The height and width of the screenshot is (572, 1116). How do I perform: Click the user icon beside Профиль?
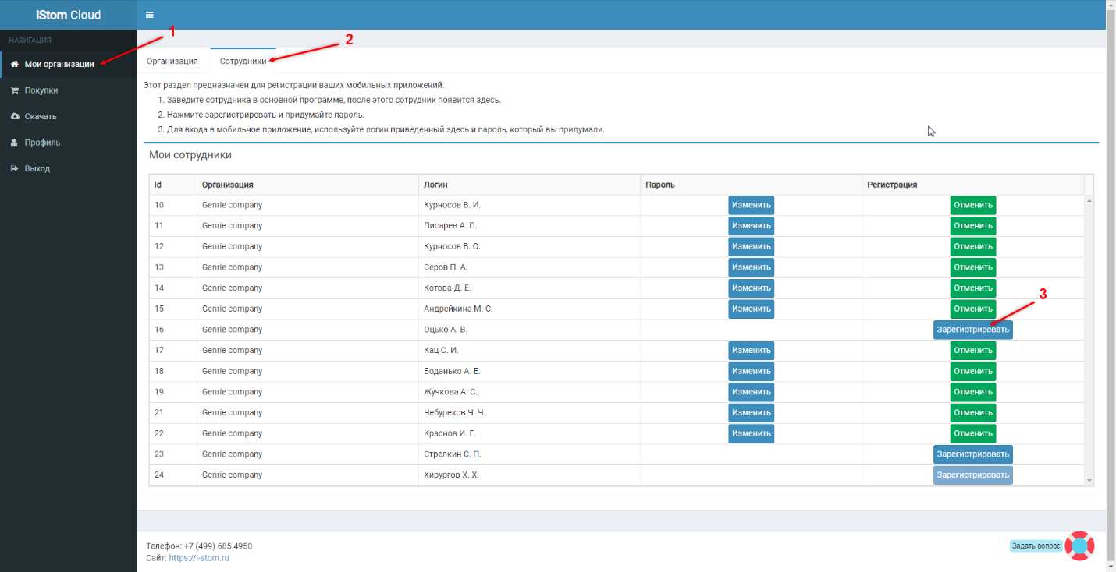tap(14, 143)
